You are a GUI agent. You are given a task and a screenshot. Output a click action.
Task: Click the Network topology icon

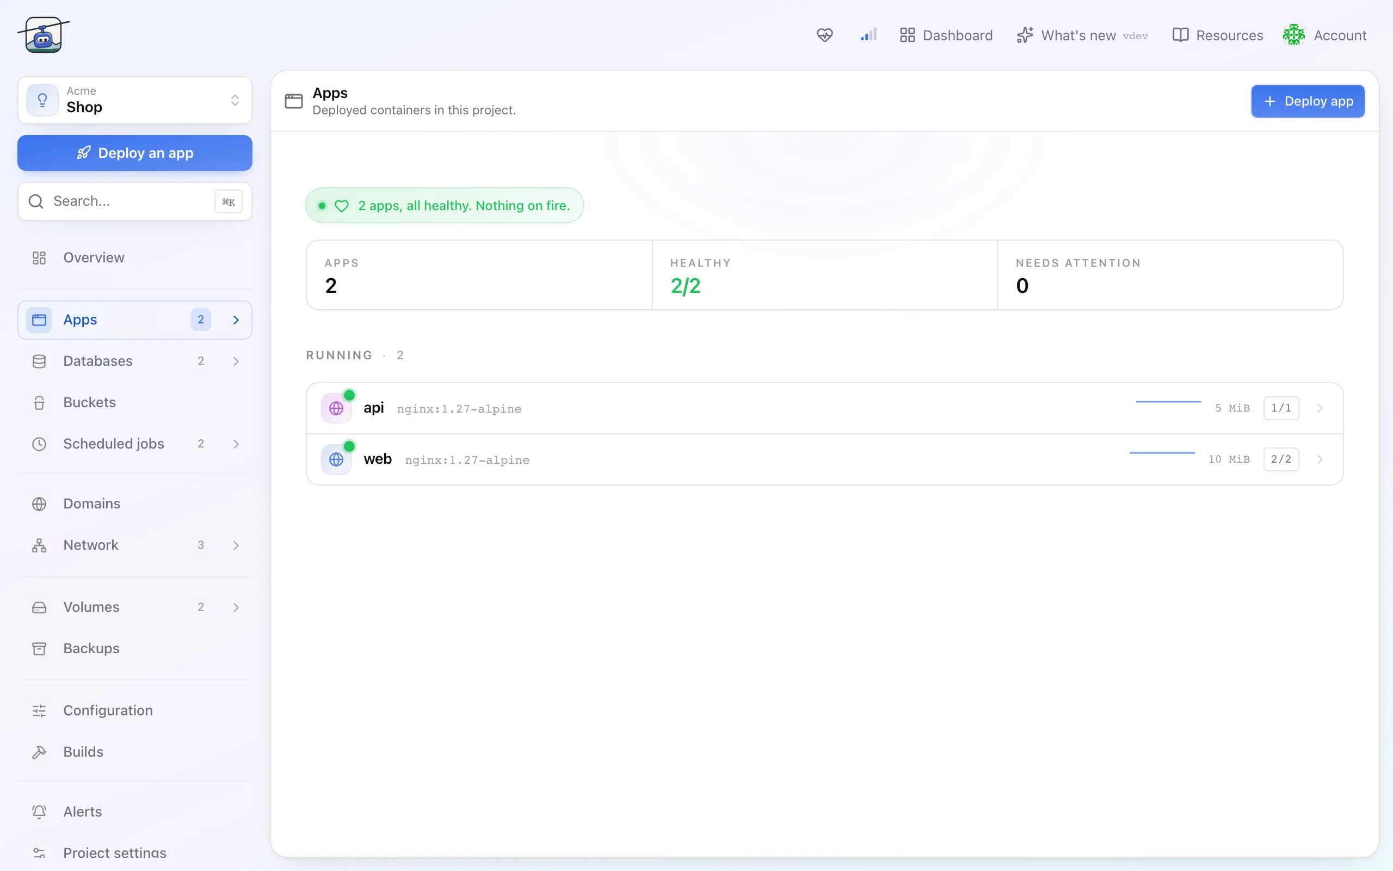[39, 545]
